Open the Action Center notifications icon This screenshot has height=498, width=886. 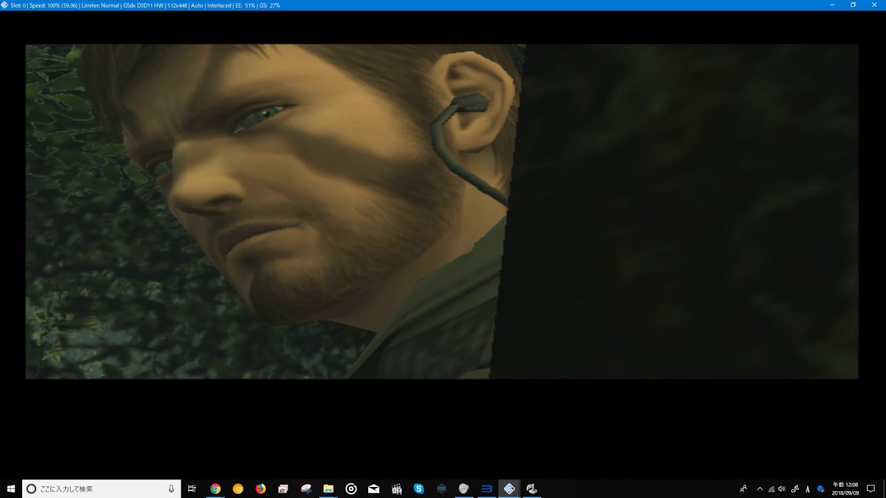pyautogui.click(x=871, y=489)
